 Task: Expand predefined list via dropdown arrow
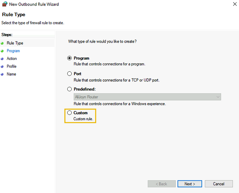tap(218, 97)
